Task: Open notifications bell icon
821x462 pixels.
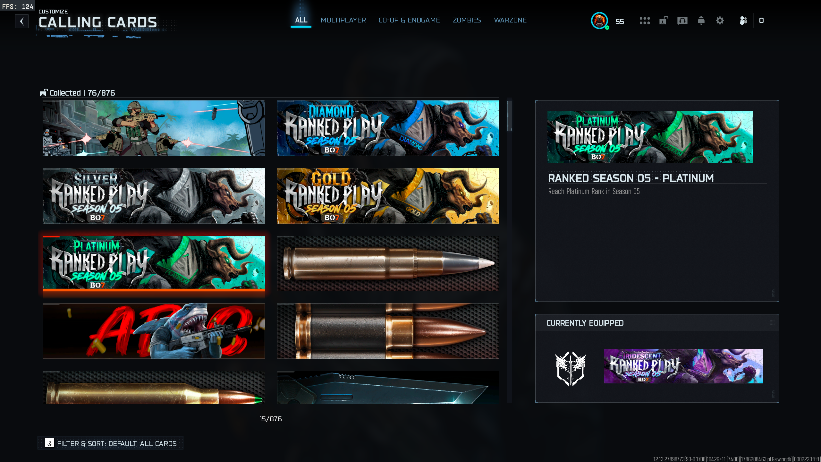Action: 701,21
